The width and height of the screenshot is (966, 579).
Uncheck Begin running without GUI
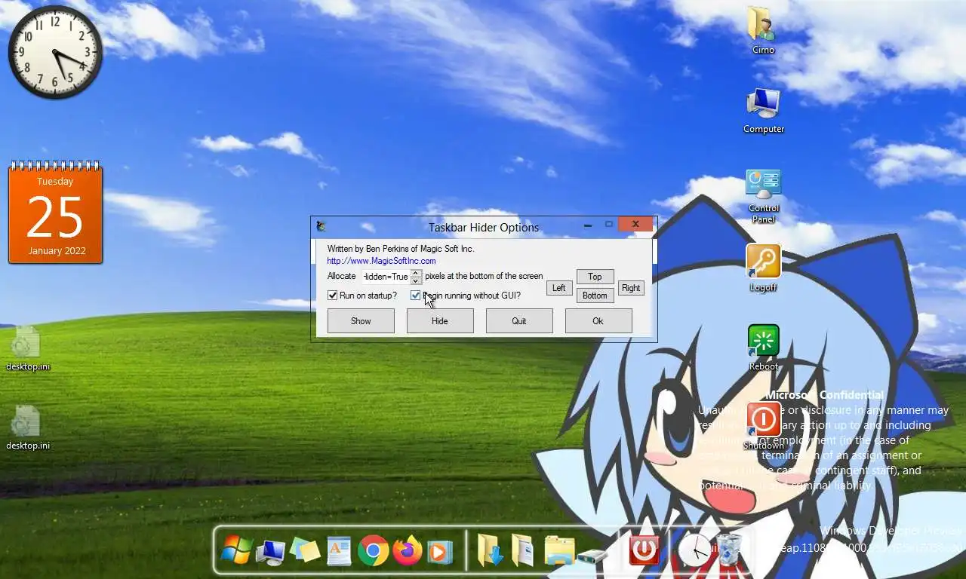pyautogui.click(x=415, y=296)
